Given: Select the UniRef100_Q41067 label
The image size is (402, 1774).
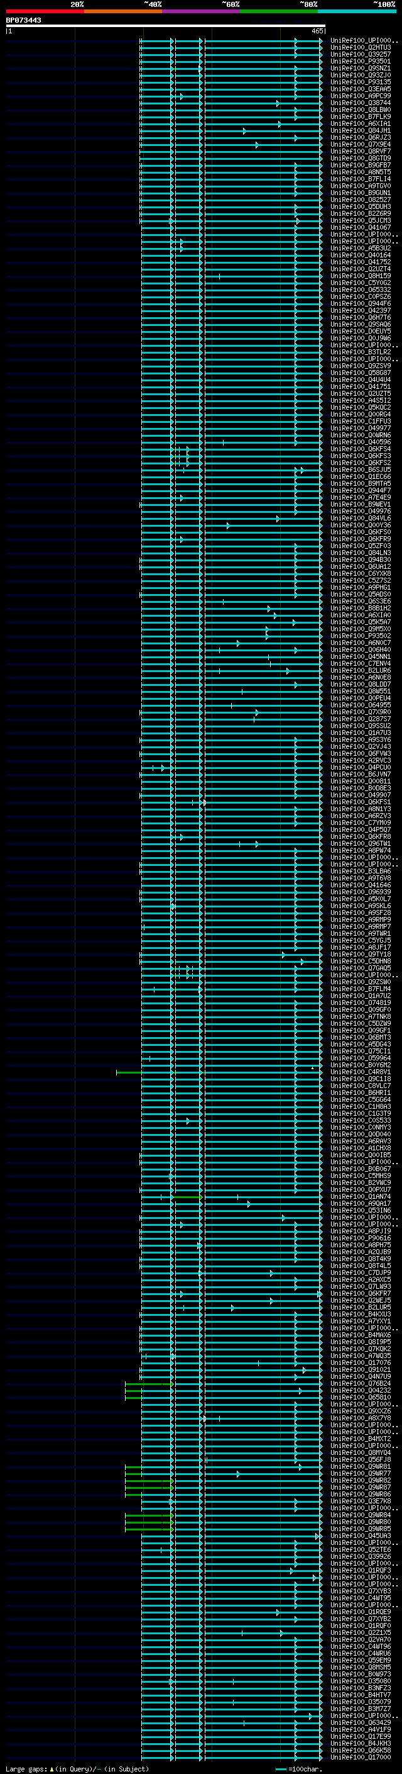Looking at the screenshot, I should 361,228.
